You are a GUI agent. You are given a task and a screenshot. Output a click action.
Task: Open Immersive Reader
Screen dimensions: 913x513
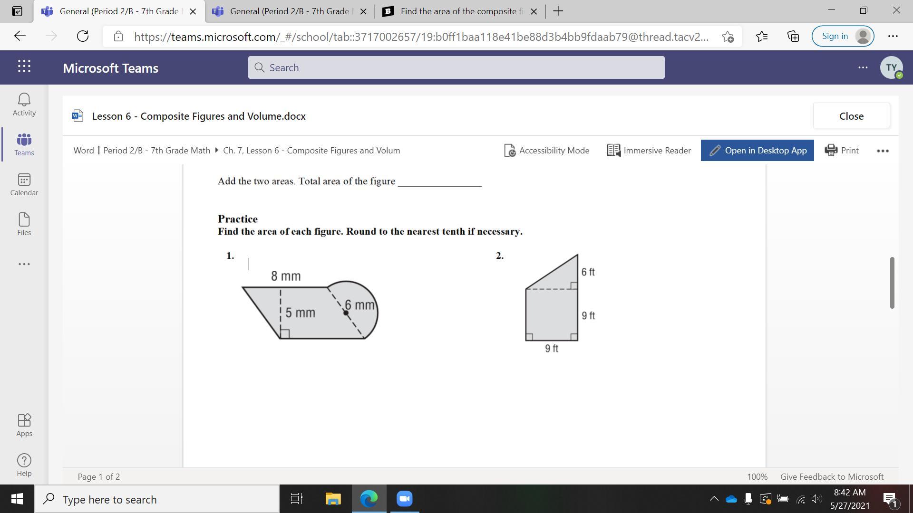[649, 150]
